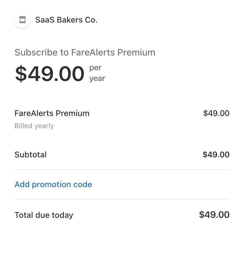Click the per year billing interval text
The image size is (252, 254).
click(97, 73)
